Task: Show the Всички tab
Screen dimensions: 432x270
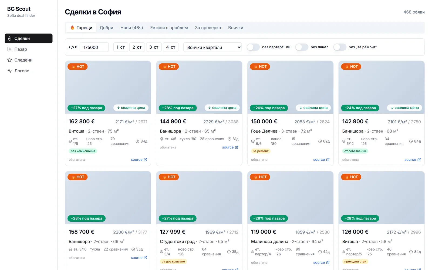Action: (236, 28)
